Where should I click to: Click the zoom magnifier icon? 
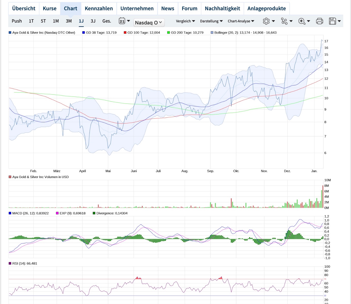pos(302,21)
